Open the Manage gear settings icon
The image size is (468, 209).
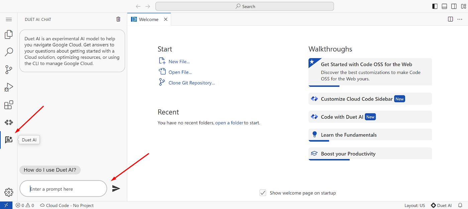pyautogui.click(x=9, y=192)
